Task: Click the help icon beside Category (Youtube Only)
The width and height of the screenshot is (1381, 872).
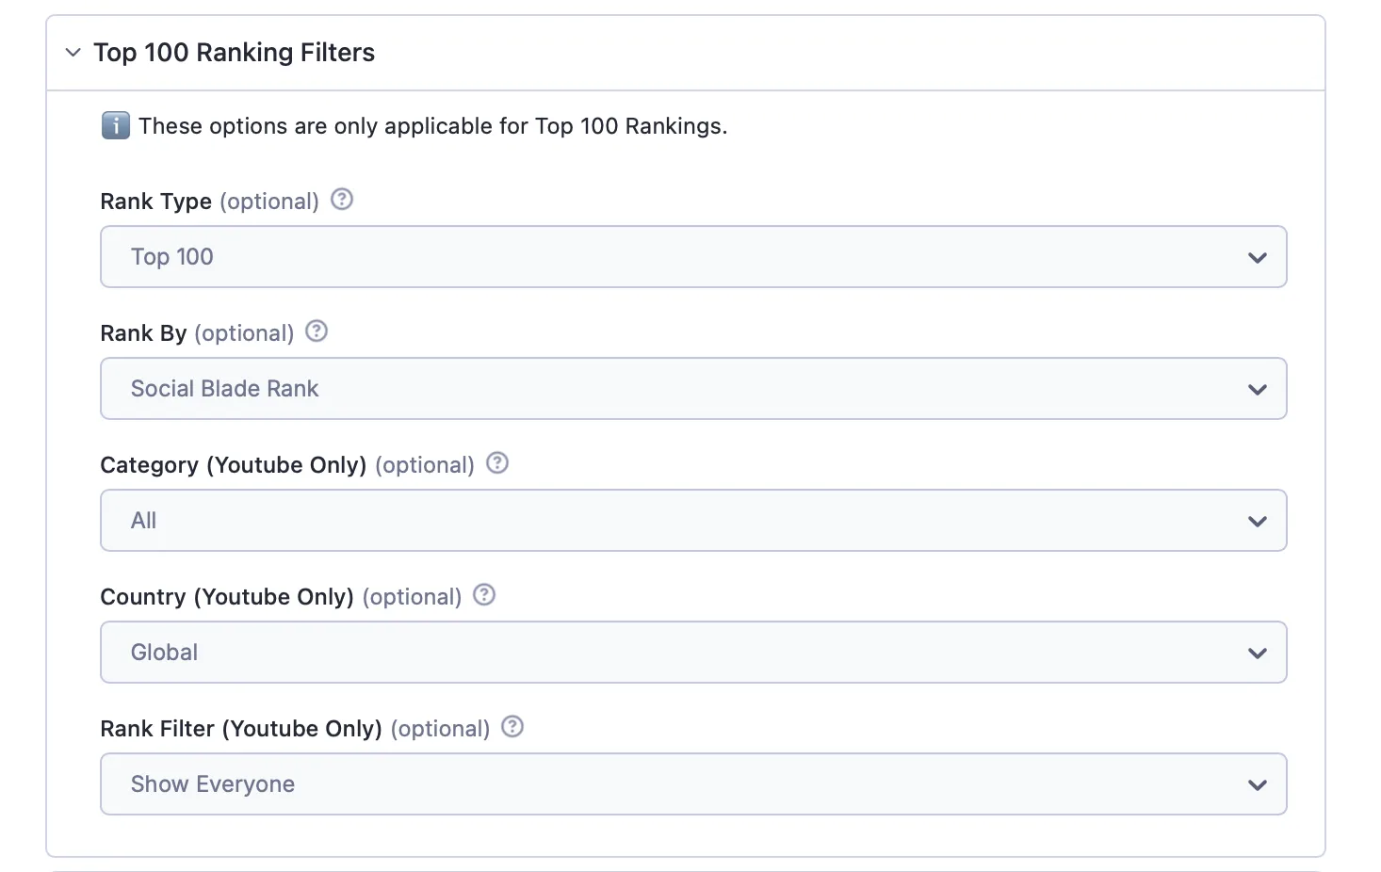Action: click(x=497, y=463)
